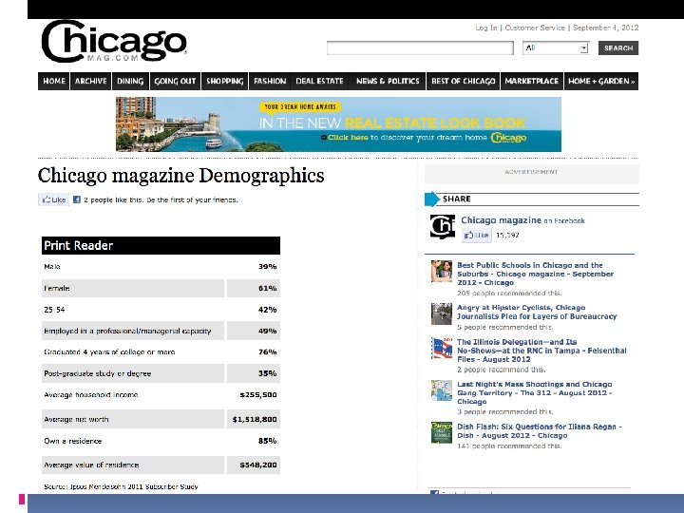Click the Chicago Mag.com logo
Image resolution: width=684 pixels, height=513 pixels.
click(x=114, y=42)
